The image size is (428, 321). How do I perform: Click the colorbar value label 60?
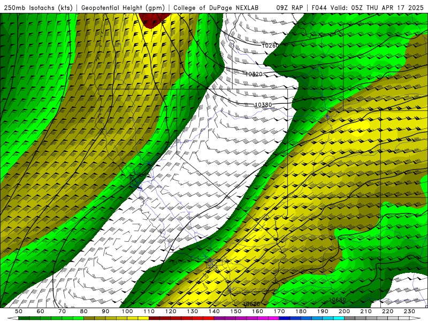pos(41,311)
